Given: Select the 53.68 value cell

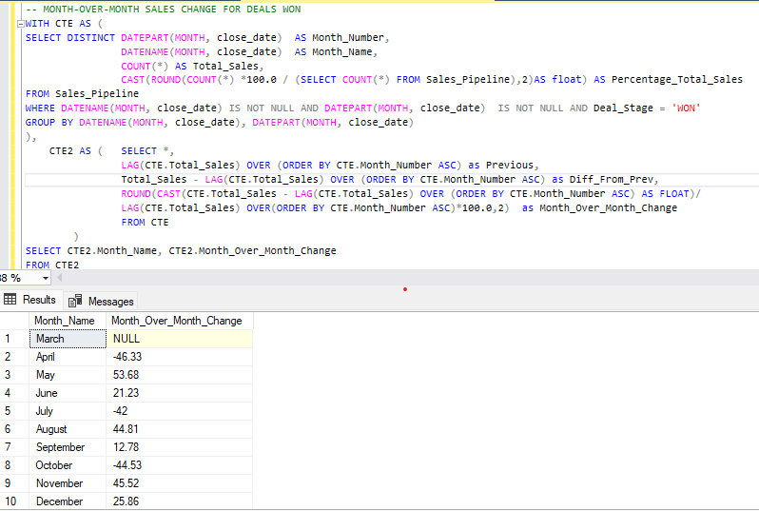Looking at the screenshot, I should click(x=179, y=375).
